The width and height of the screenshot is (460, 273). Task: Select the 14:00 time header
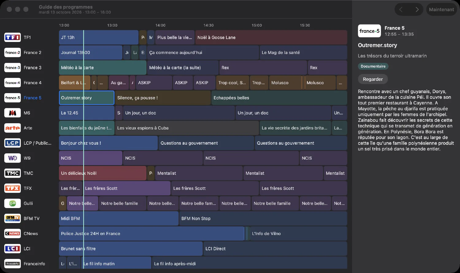[160, 25]
